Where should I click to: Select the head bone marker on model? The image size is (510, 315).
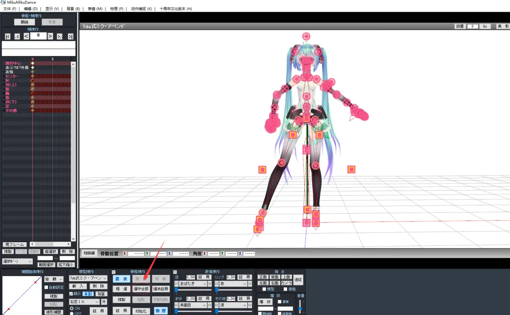point(306,36)
